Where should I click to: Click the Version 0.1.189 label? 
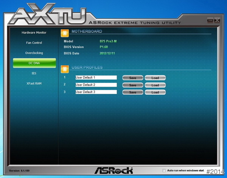coord(19,170)
